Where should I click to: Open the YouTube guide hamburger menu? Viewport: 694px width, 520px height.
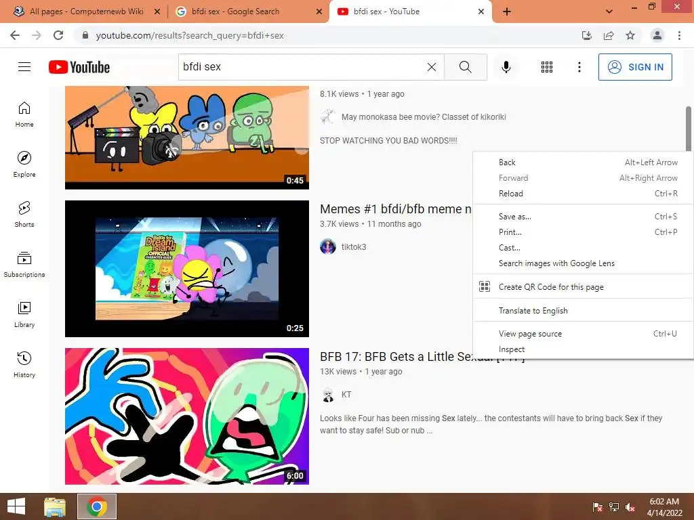(24, 67)
